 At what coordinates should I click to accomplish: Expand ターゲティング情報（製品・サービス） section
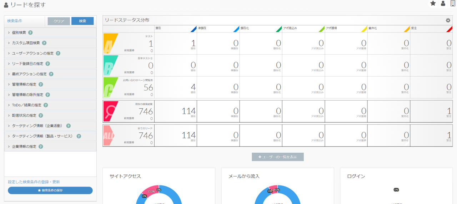pyautogui.click(x=50, y=136)
